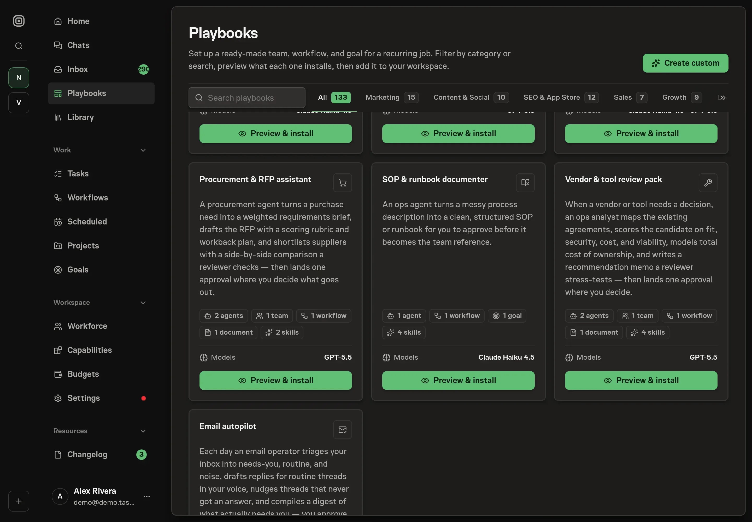Open Library from the sidebar
The width and height of the screenshot is (752, 522).
tap(101, 117)
